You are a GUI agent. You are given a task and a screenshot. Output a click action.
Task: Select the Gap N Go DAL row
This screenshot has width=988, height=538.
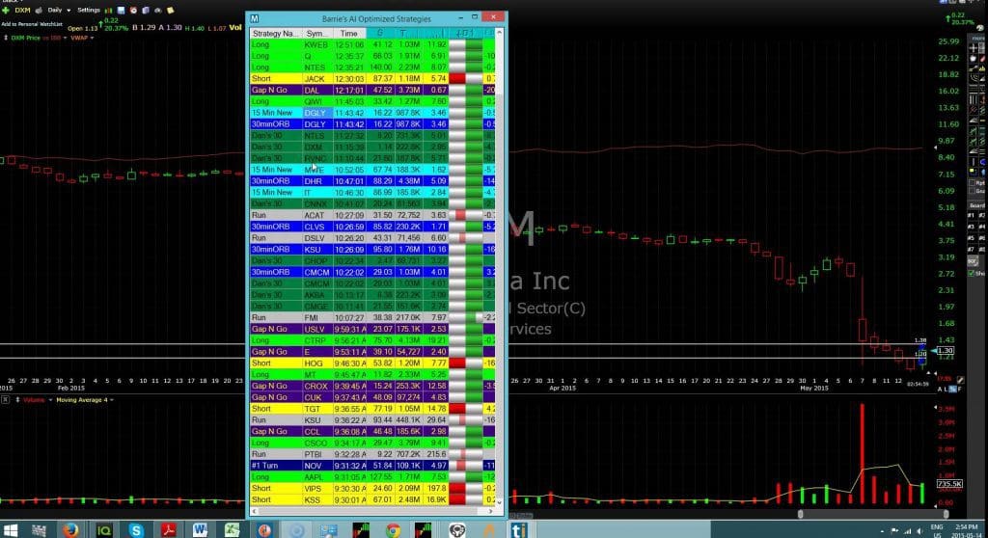click(x=372, y=90)
